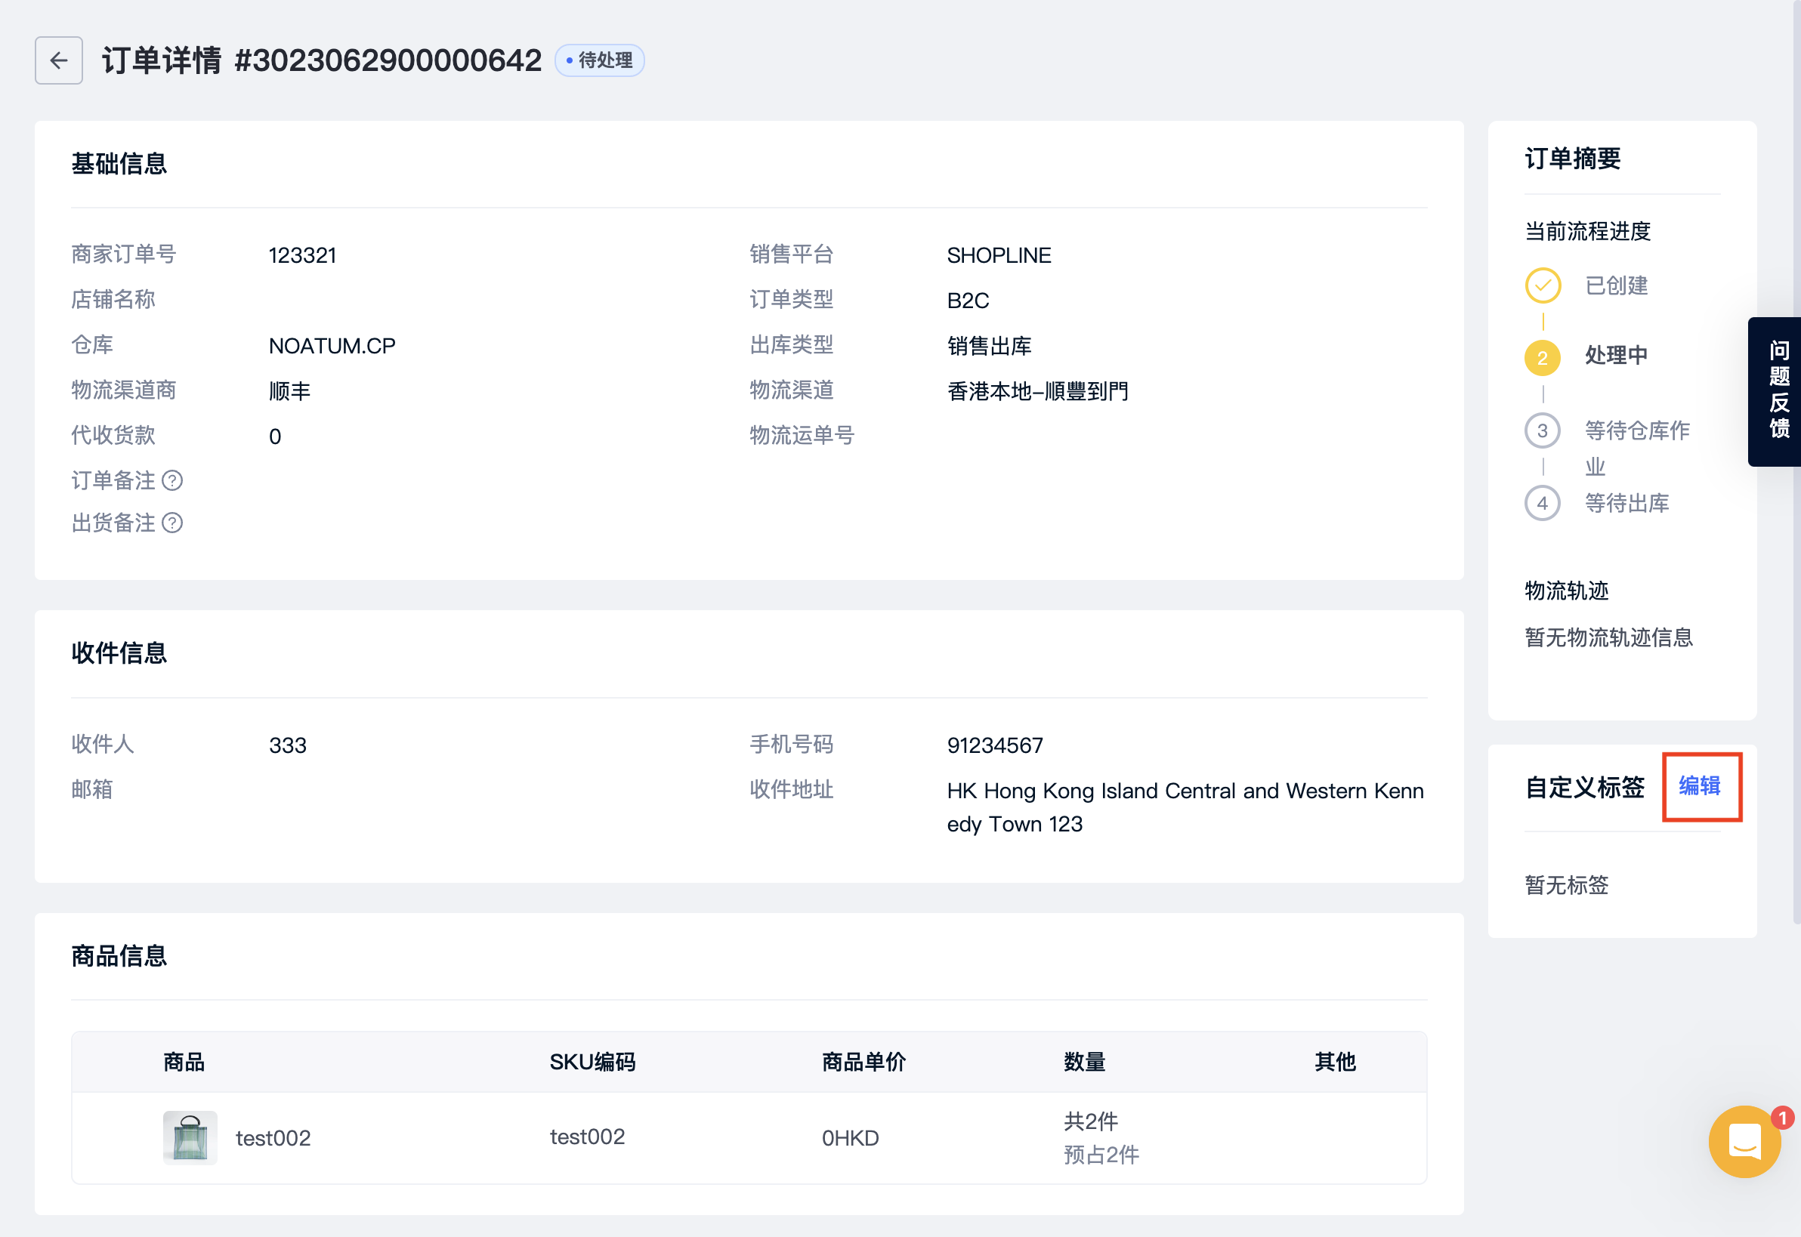Click the merchant order number 123321

302,255
